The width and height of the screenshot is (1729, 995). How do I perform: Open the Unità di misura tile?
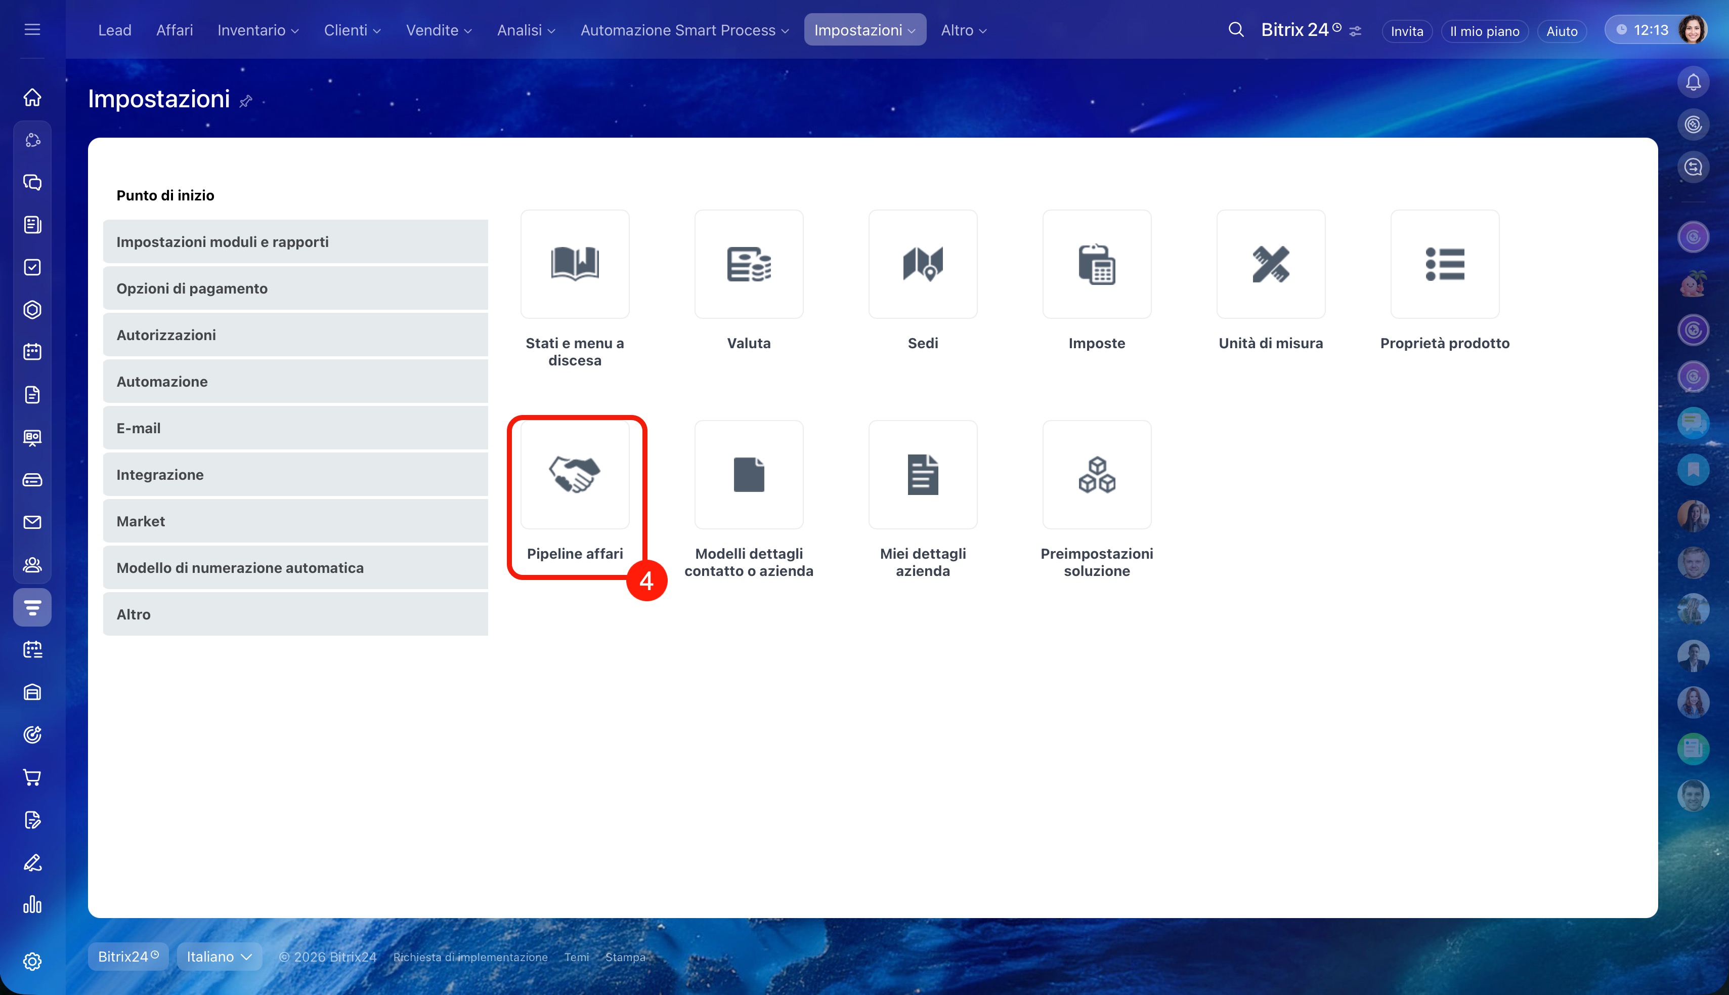point(1270,264)
